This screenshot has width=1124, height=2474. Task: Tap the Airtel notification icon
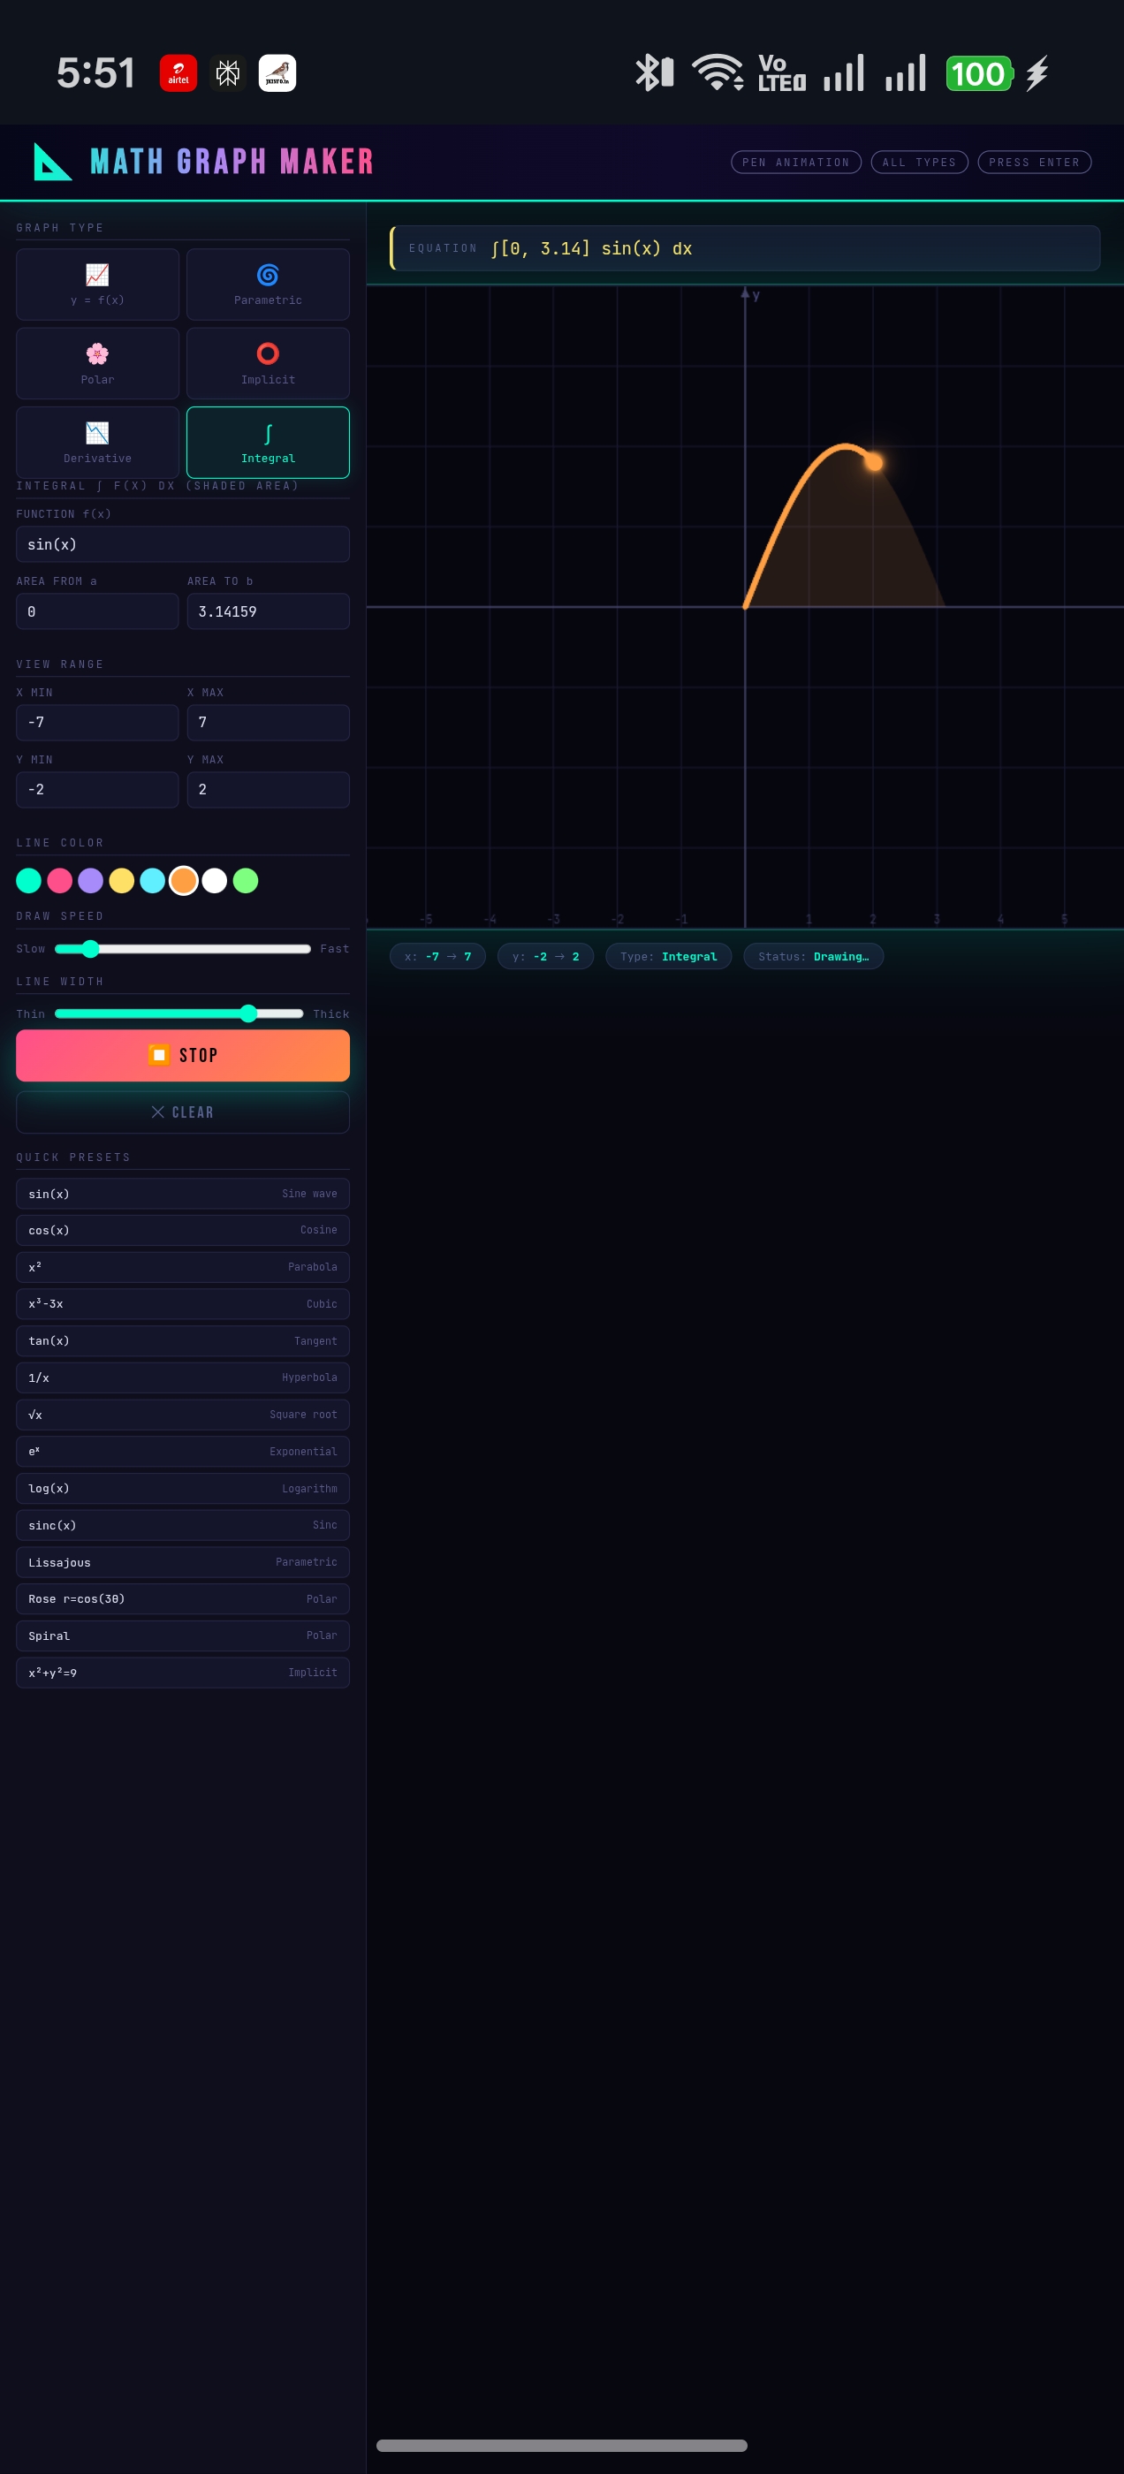coord(178,73)
